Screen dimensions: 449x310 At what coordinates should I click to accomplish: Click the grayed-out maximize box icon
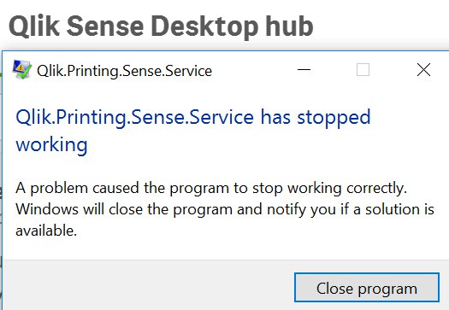[363, 69]
